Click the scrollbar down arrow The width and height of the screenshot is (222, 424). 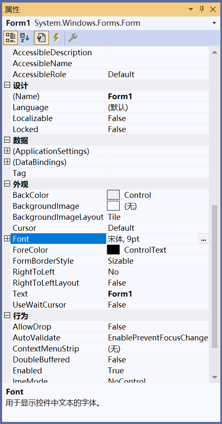coord(215,377)
